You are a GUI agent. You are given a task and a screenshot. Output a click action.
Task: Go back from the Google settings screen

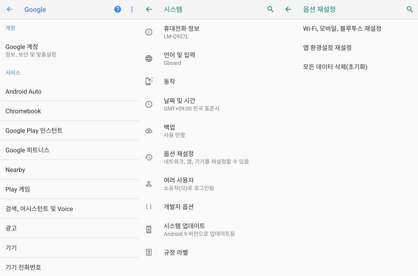pyautogui.click(x=10, y=10)
